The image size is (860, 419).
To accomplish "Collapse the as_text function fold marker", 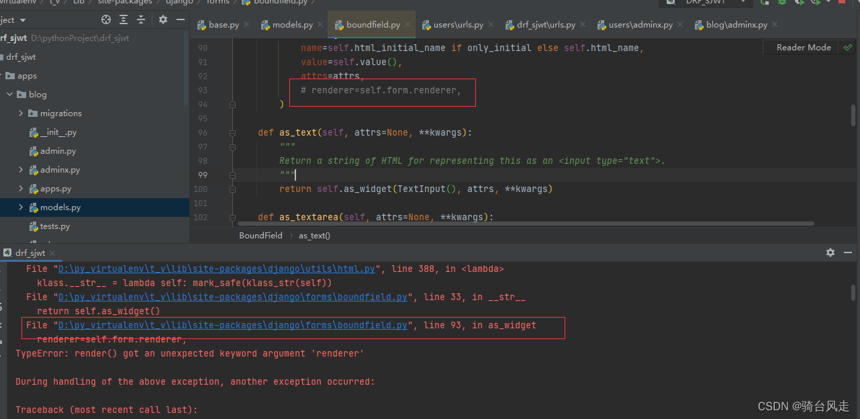I will (x=232, y=132).
